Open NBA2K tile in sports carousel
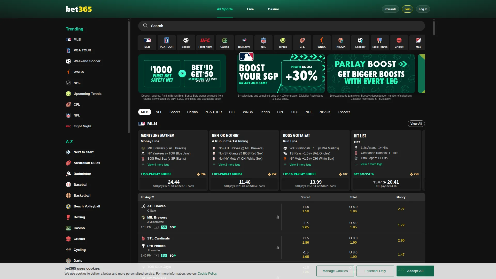The height and width of the screenshot is (279, 496). coord(341,43)
